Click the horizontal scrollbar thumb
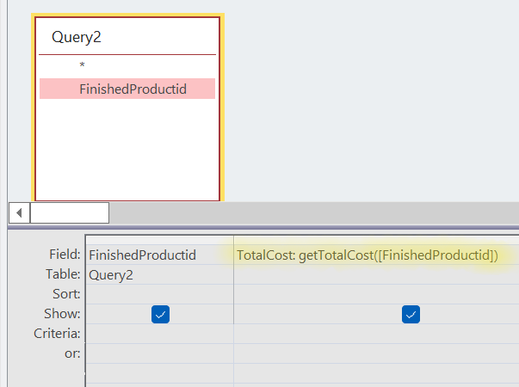Image resolution: width=519 pixels, height=387 pixels. click(x=70, y=212)
